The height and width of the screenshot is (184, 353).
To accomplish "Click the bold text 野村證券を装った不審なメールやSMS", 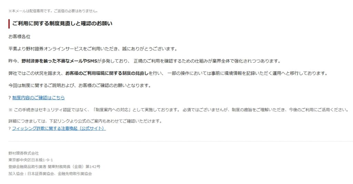I will point(59,61).
